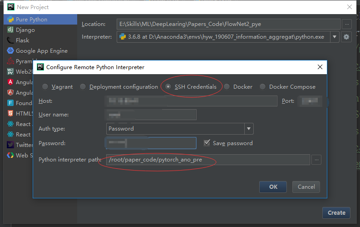360x227 pixels.
Task: Browse for project location folder
Action: click(347, 24)
